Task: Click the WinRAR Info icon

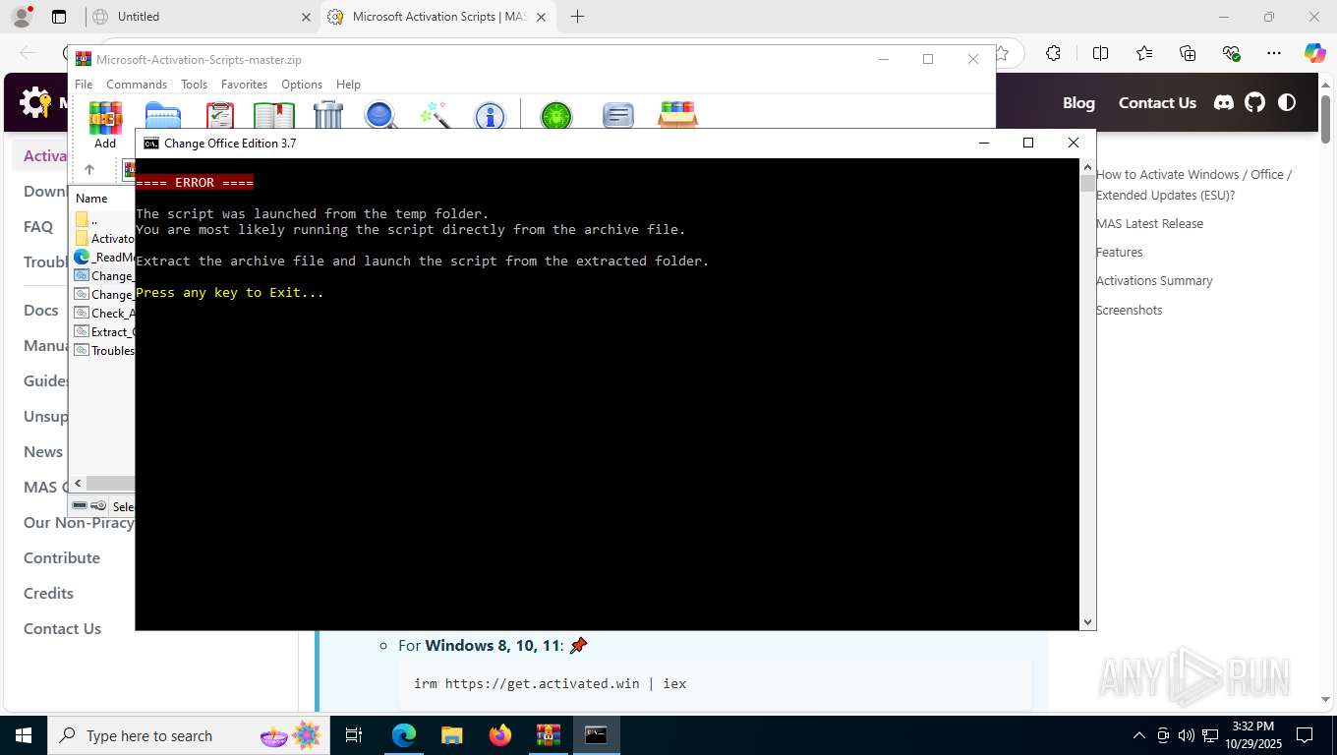Action: click(489, 116)
